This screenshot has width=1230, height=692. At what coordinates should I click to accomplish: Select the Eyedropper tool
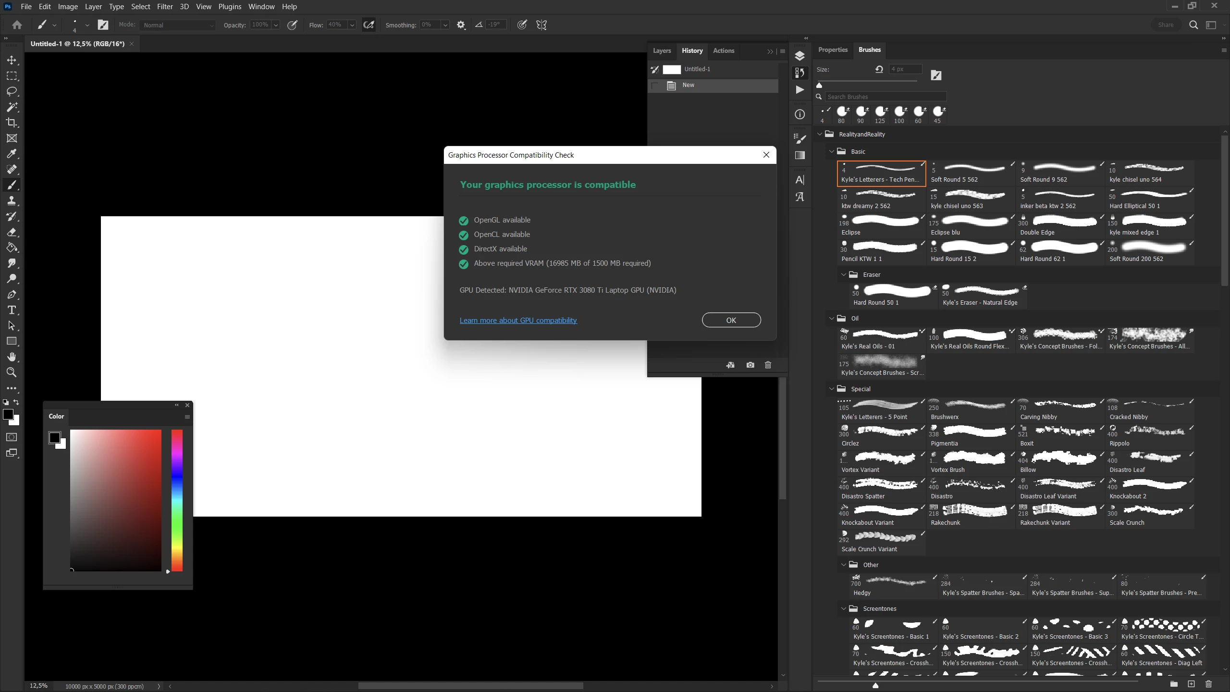click(x=12, y=154)
